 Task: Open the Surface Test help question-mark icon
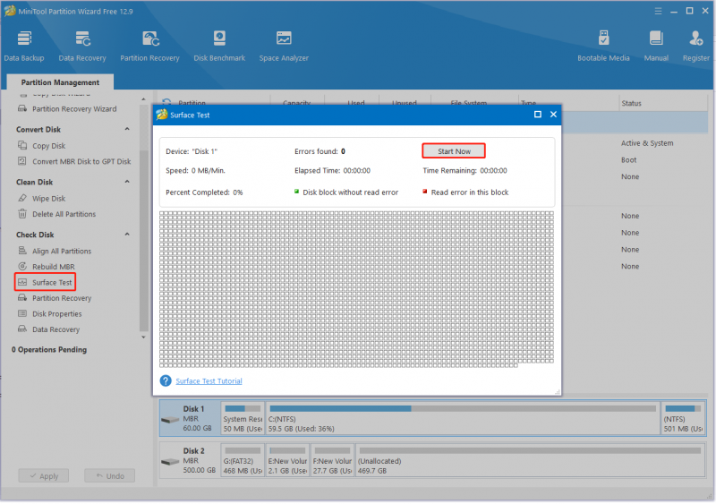pos(166,381)
